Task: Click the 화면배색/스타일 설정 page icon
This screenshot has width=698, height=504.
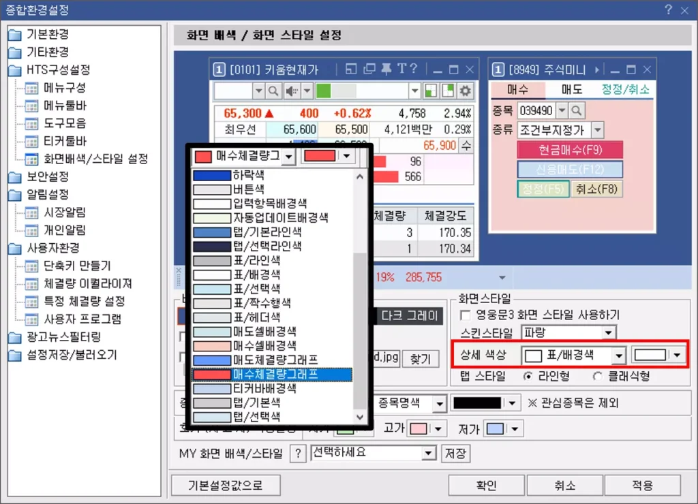Action: pyautogui.click(x=31, y=159)
